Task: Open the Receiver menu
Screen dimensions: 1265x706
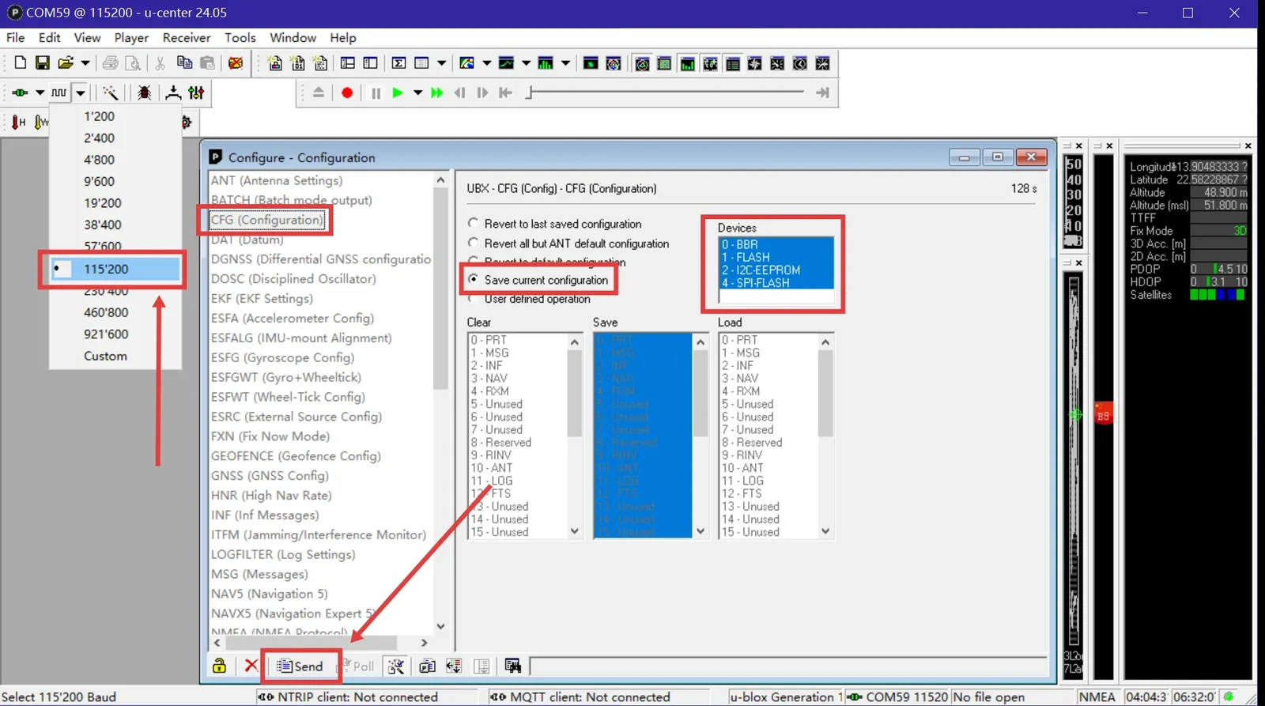Action: pos(187,37)
